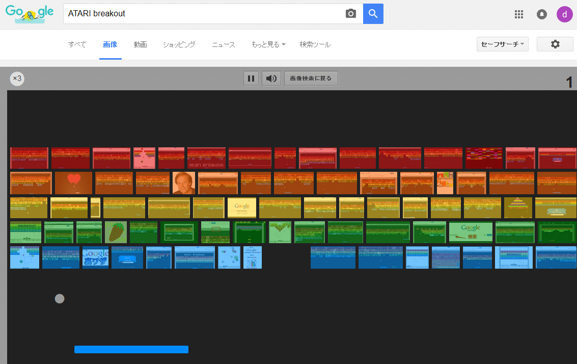Click the green BREAKOUT title brick
577x364 pixels.
pos(26,232)
